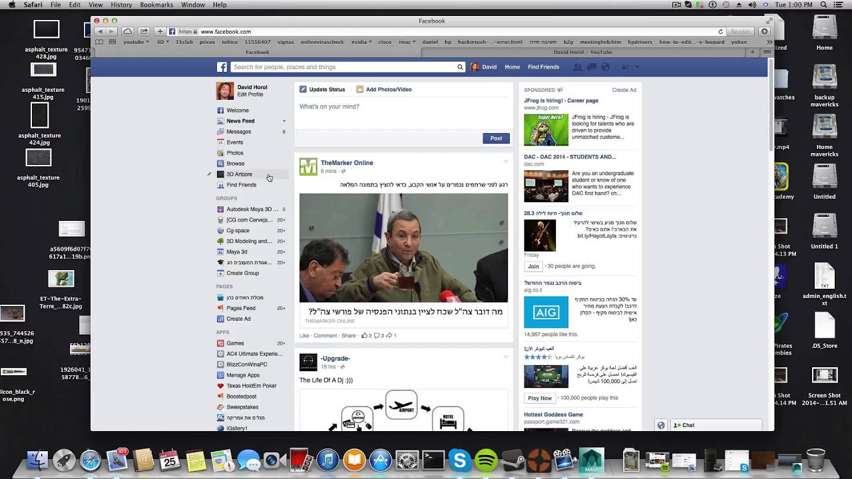Click Share under the TheMarker post
The height and width of the screenshot is (479, 852).
click(348, 336)
